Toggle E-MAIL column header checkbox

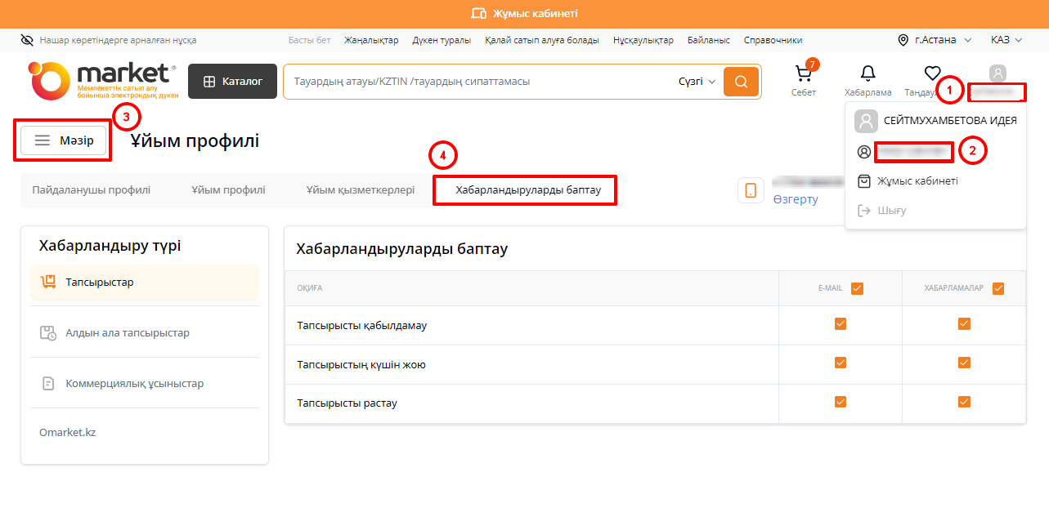point(857,288)
